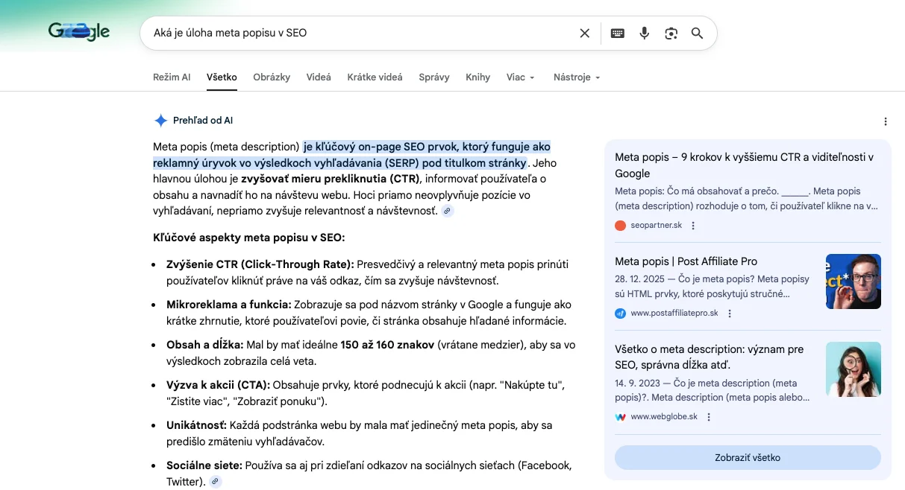Click the Post Affiliate Pro thumbnail image

[x=853, y=281]
